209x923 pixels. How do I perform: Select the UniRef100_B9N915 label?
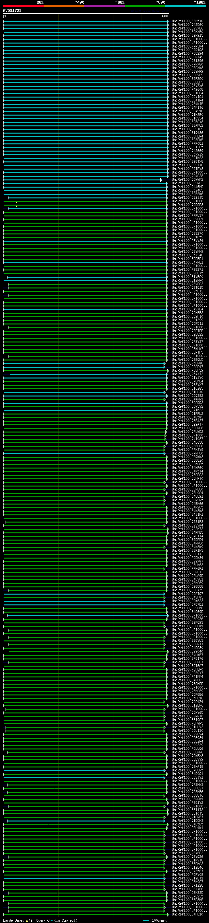tap(187, 35)
